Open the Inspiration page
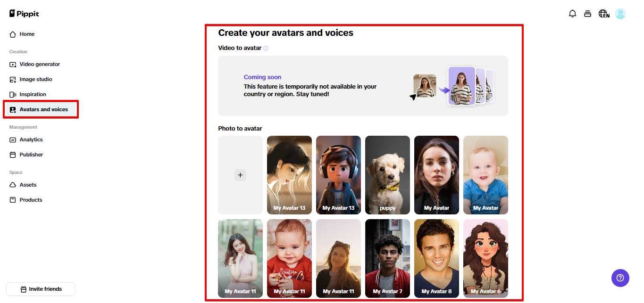The image size is (644, 303). coord(33,94)
